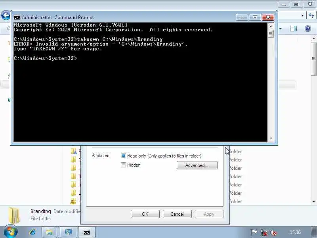Click inside the Command Prompt text area
This screenshot has height=238, width=317.
coord(141,82)
